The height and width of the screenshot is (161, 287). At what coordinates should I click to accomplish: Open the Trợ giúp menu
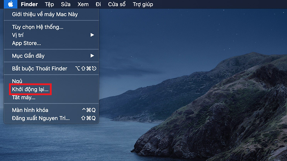point(142,4)
